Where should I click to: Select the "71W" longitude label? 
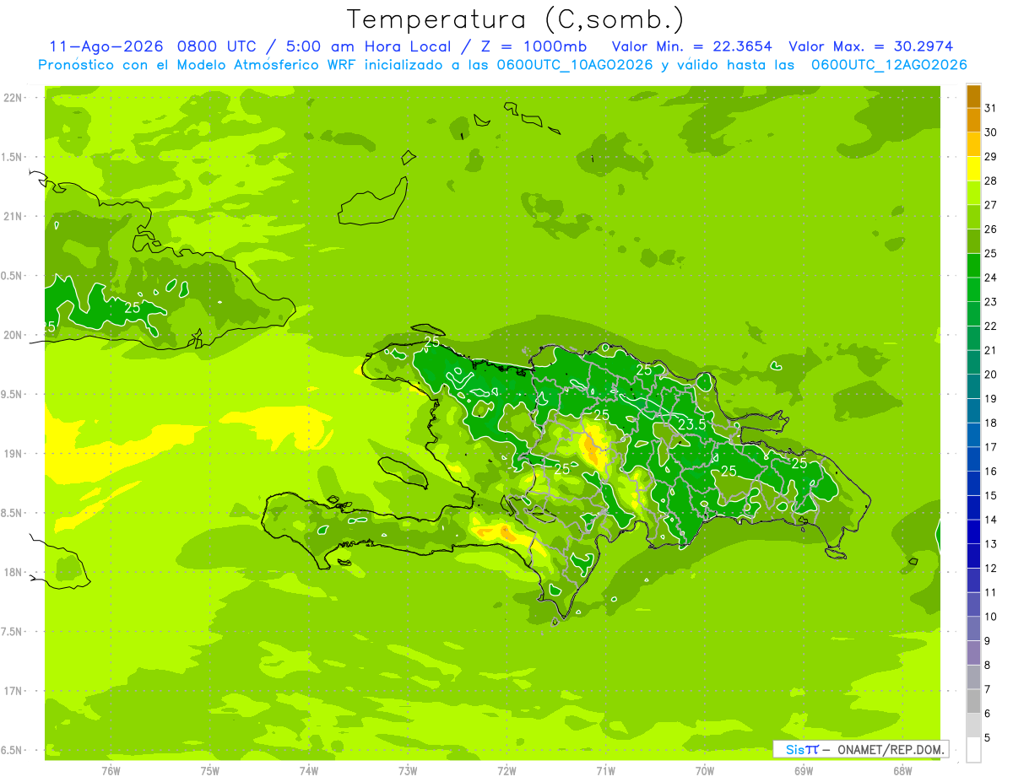point(605,770)
